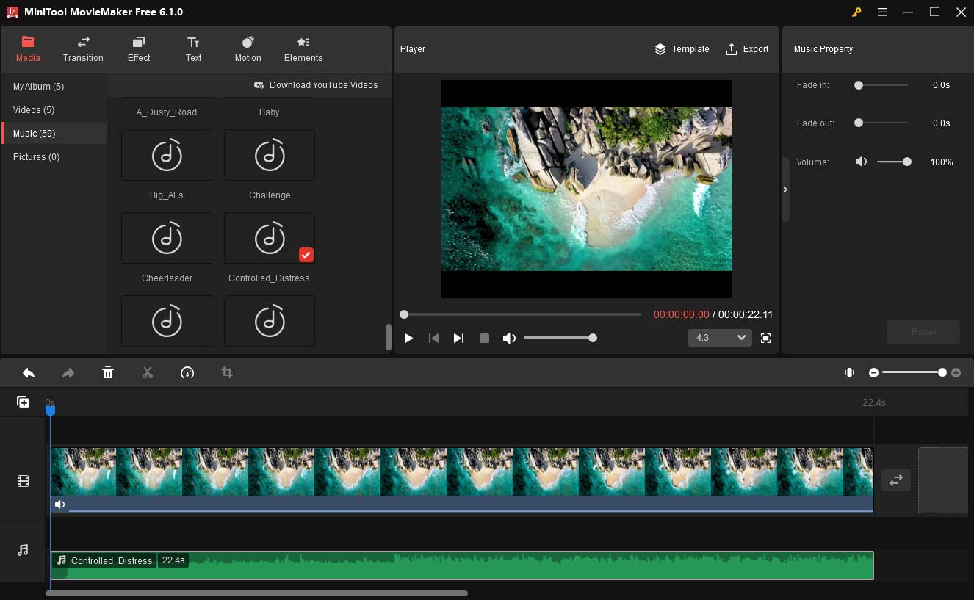Open the Template options

(x=682, y=49)
